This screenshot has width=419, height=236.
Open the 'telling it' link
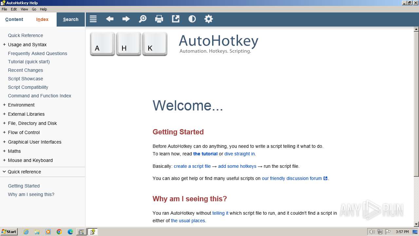pyautogui.click(x=220, y=213)
